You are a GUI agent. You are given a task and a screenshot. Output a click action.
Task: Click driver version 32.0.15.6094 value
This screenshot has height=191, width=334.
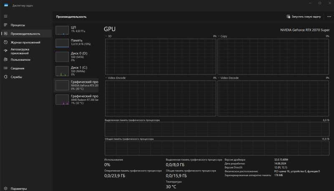tap(281, 160)
